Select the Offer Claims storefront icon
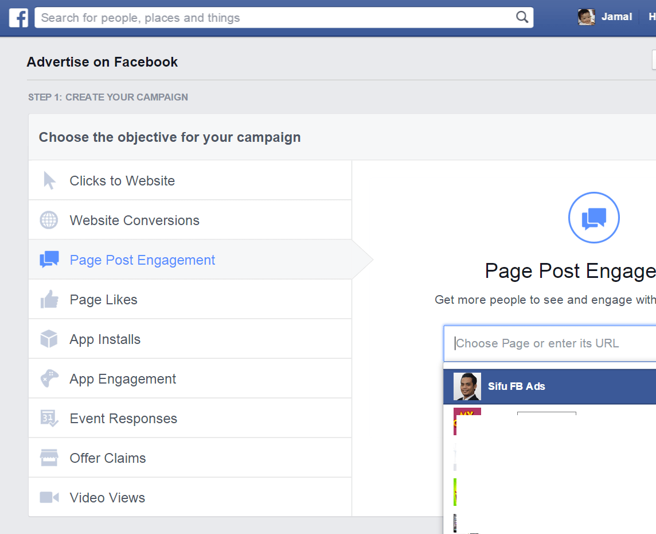Screen dimensions: 656x534 tap(49, 458)
